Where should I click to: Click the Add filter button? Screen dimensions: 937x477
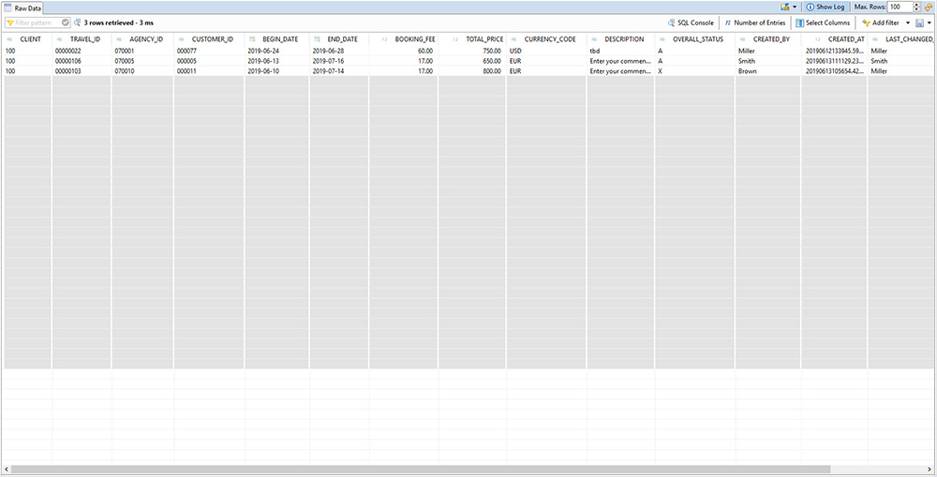pyautogui.click(x=880, y=22)
